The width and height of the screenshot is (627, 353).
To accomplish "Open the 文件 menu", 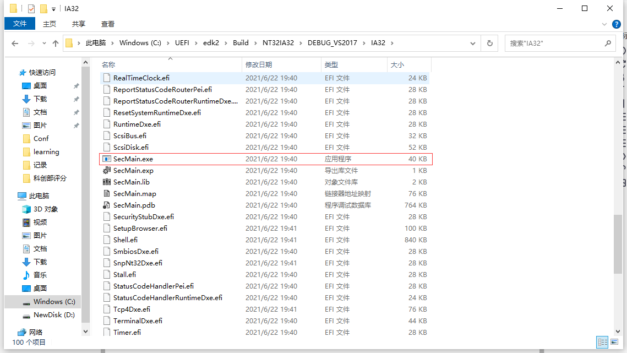I will click(x=19, y=24).
